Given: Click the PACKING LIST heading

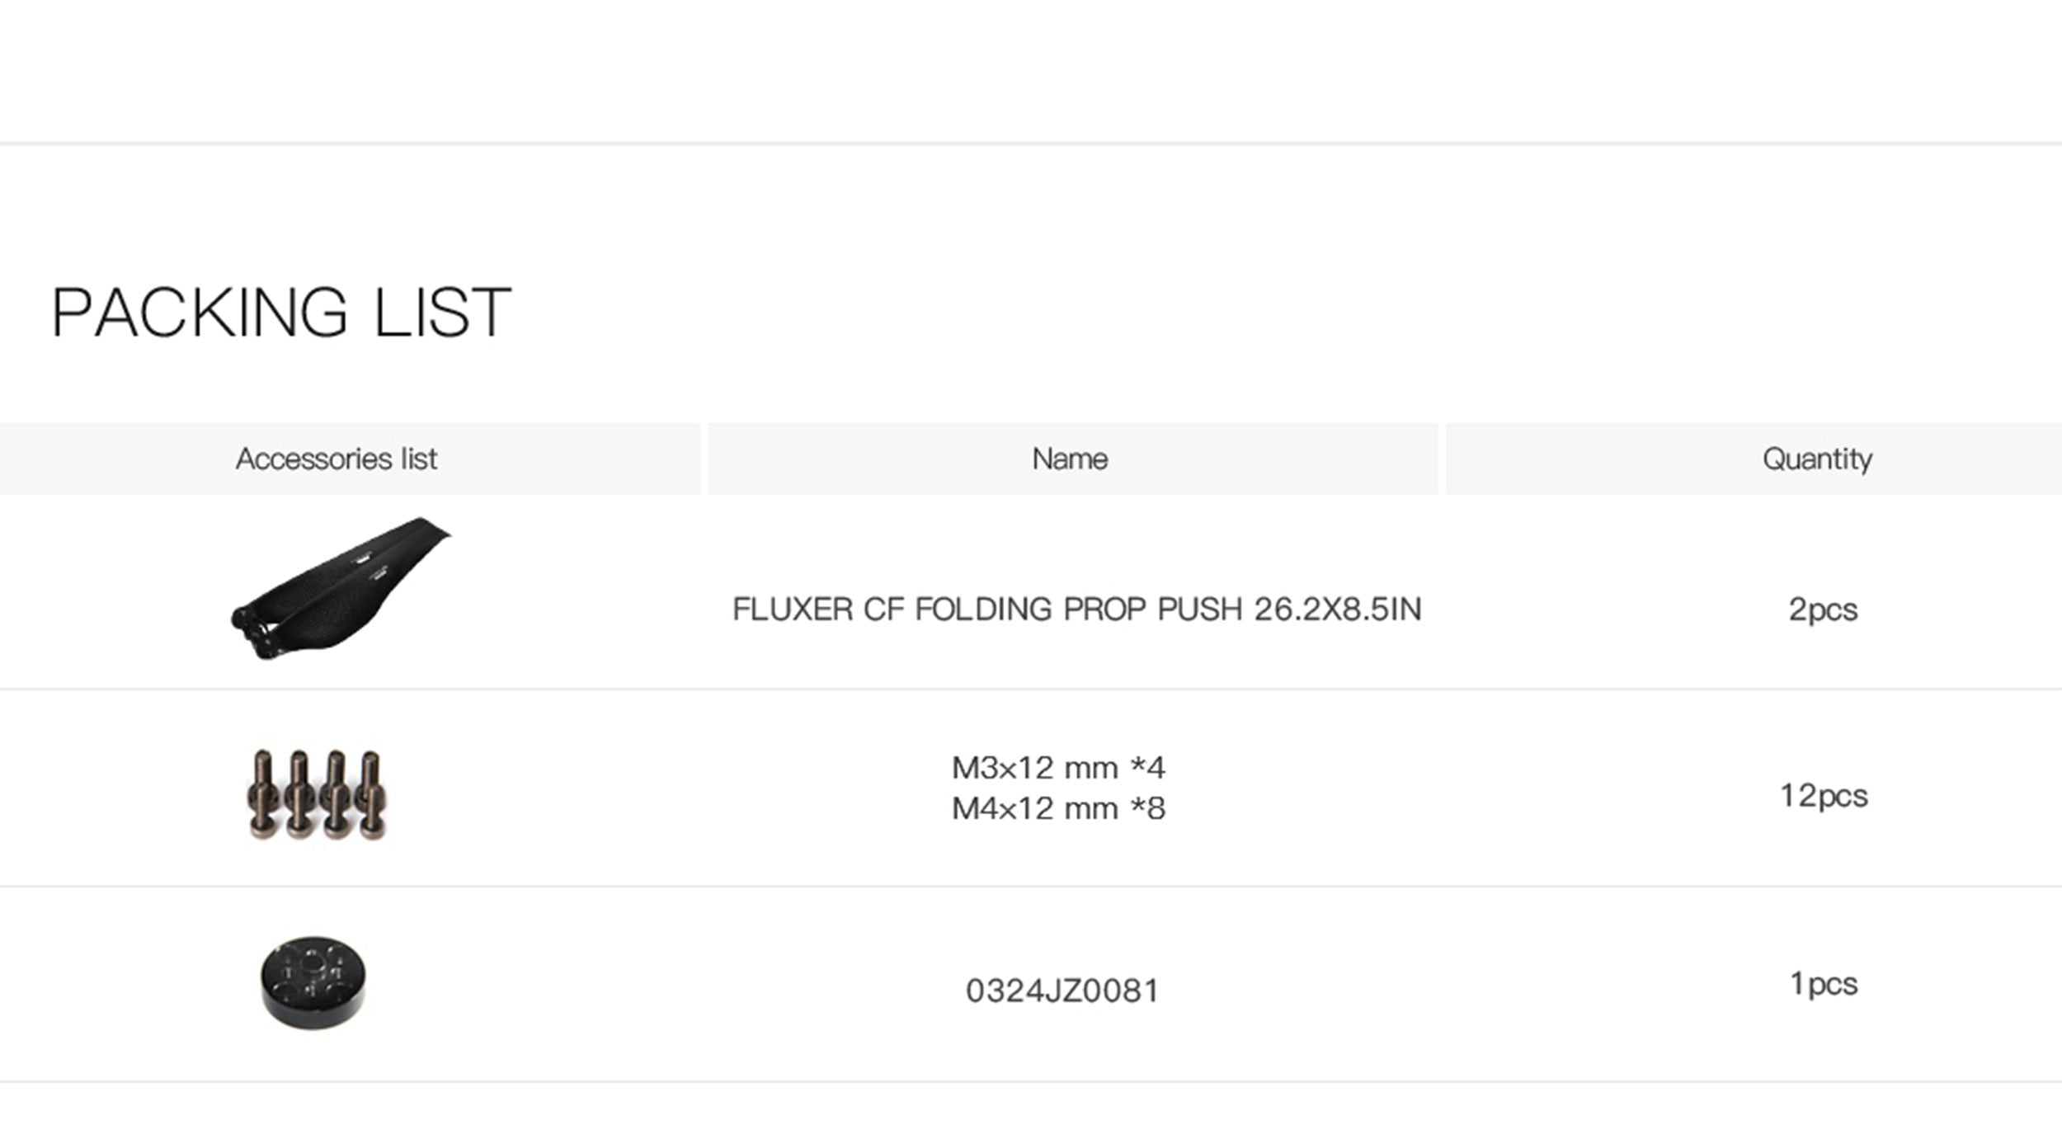Looking at the screenshot, I should (x=281, y=313).
